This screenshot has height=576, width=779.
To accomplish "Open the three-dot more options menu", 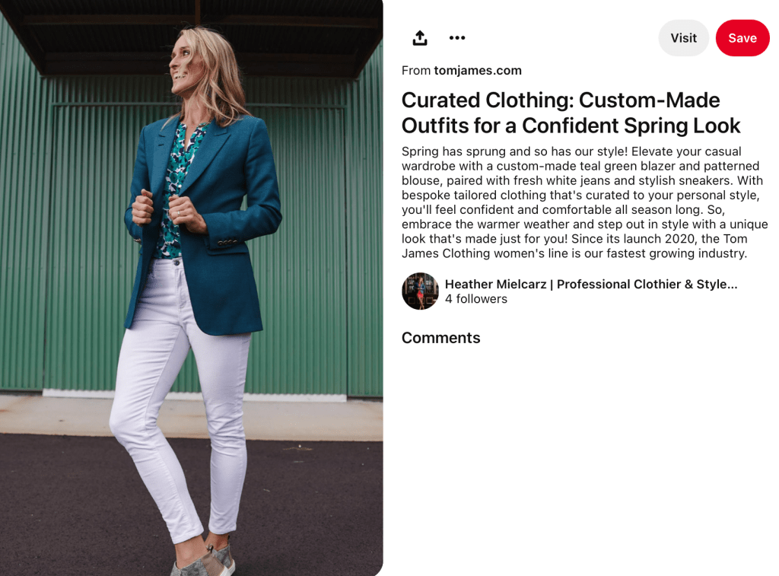I will (457, 38).
